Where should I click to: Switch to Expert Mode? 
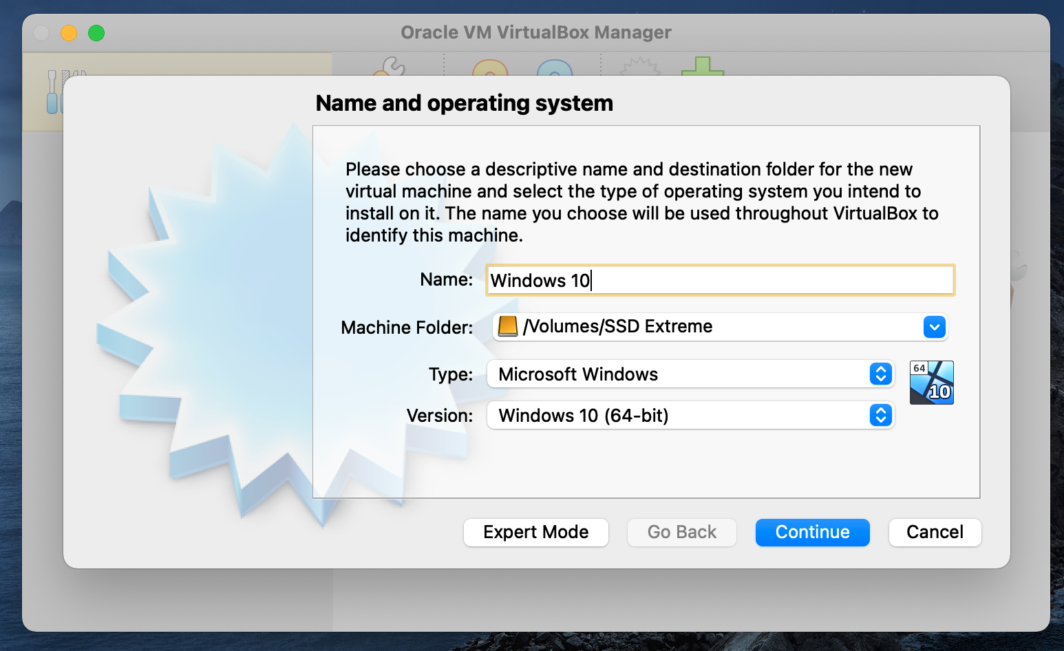535,532
